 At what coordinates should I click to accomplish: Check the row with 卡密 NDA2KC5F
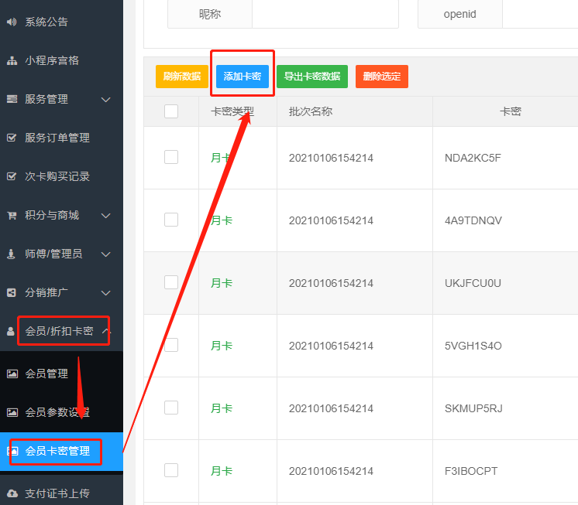pos(171,158)
